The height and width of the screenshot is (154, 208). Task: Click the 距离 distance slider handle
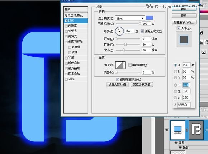[116, 39]
